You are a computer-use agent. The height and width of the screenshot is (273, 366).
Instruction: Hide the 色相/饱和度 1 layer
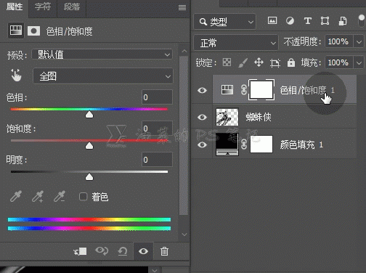(x=202, y=90)
